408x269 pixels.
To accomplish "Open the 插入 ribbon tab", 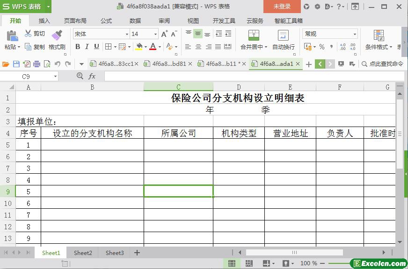I will click(x=44, y=21).
